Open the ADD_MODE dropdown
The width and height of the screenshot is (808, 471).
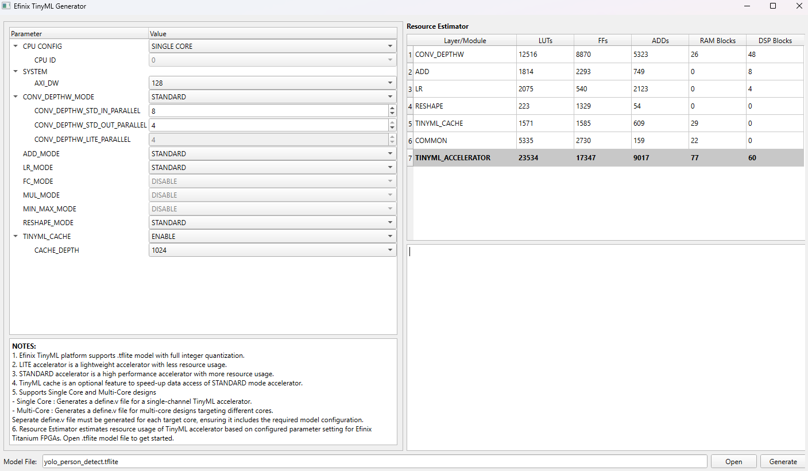point(272,154)
